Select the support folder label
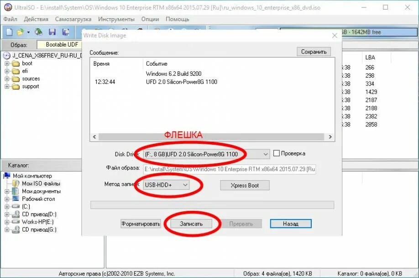 31,86
